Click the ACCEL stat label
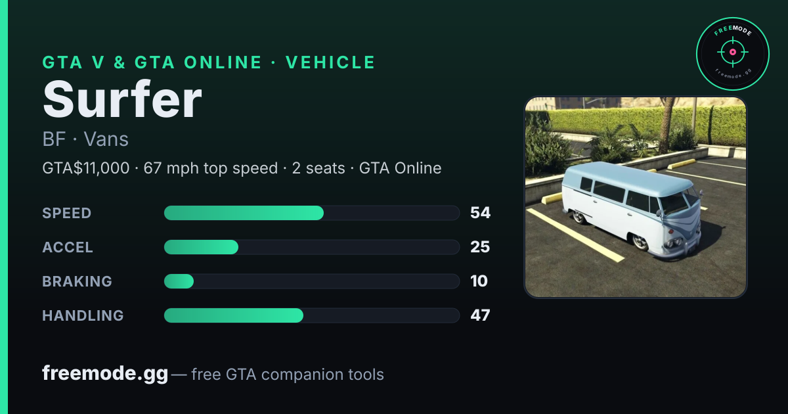 tap(68, 247)
